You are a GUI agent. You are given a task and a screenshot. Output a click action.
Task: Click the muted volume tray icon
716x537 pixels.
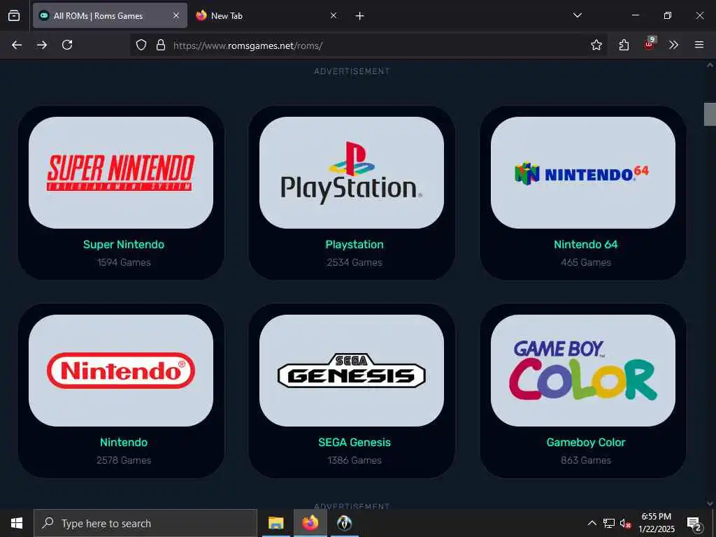(x=626, y=523)
